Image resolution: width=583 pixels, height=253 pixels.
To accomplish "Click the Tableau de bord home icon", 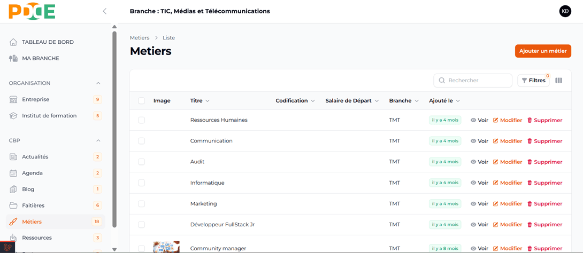I will tap(13, 42).
